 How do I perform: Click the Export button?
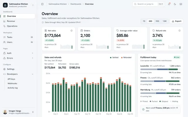point(177,21)
